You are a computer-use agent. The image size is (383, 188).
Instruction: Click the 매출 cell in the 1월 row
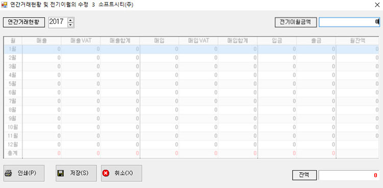[x=41, y=49]
